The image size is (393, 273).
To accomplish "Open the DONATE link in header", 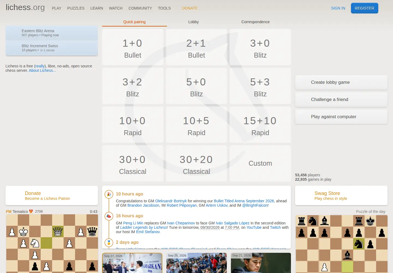I will pos(190,8).
